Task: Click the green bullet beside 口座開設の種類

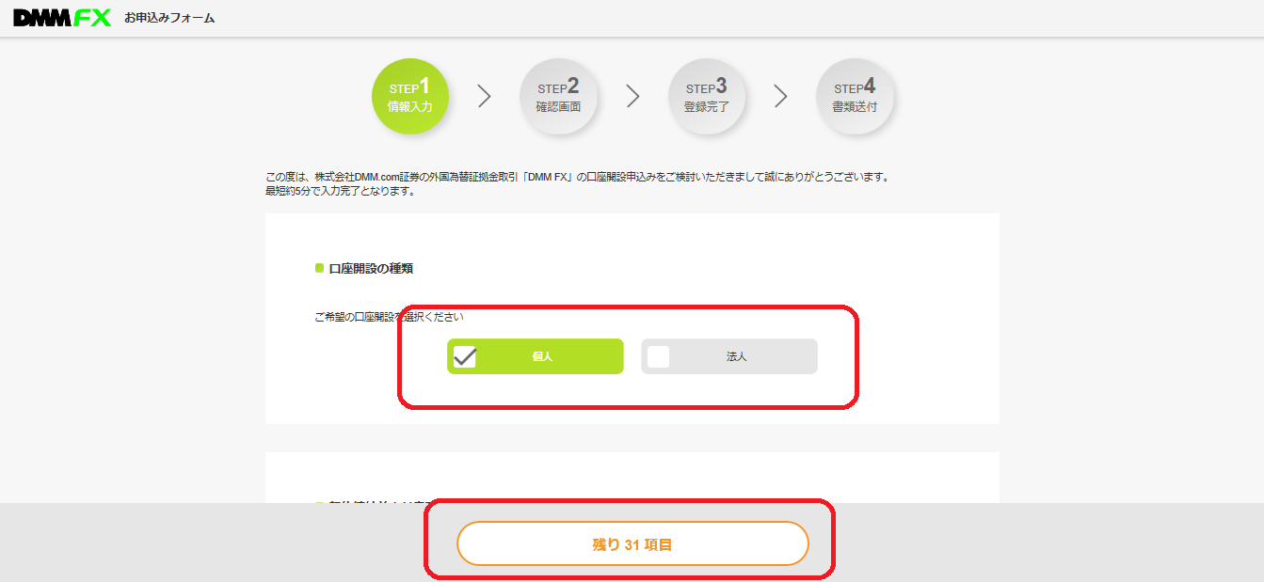Action: [319, 268]
